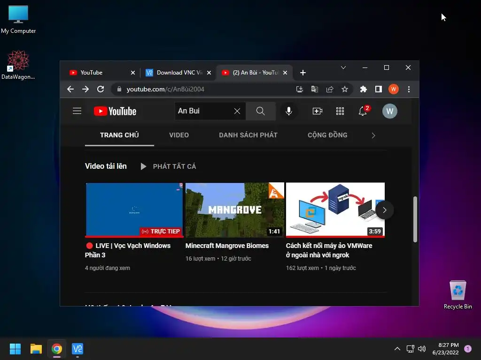481x360 pixels.
Task: Open the Chrome profile avatar W
Action: tap(394, 89)
